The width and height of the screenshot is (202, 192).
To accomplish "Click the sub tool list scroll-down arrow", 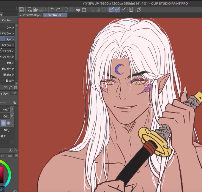I will point(16,83).
